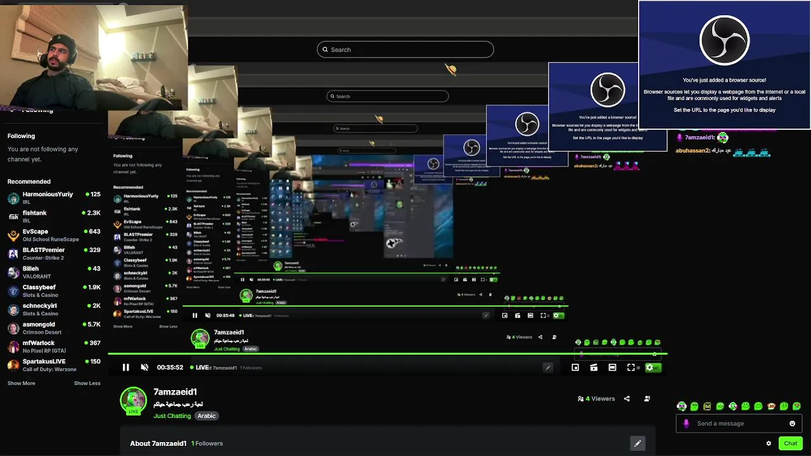The image size is (811, 456).
Task: Open the green settings gear in the 00:35:52 player
Action: (649, 367)
